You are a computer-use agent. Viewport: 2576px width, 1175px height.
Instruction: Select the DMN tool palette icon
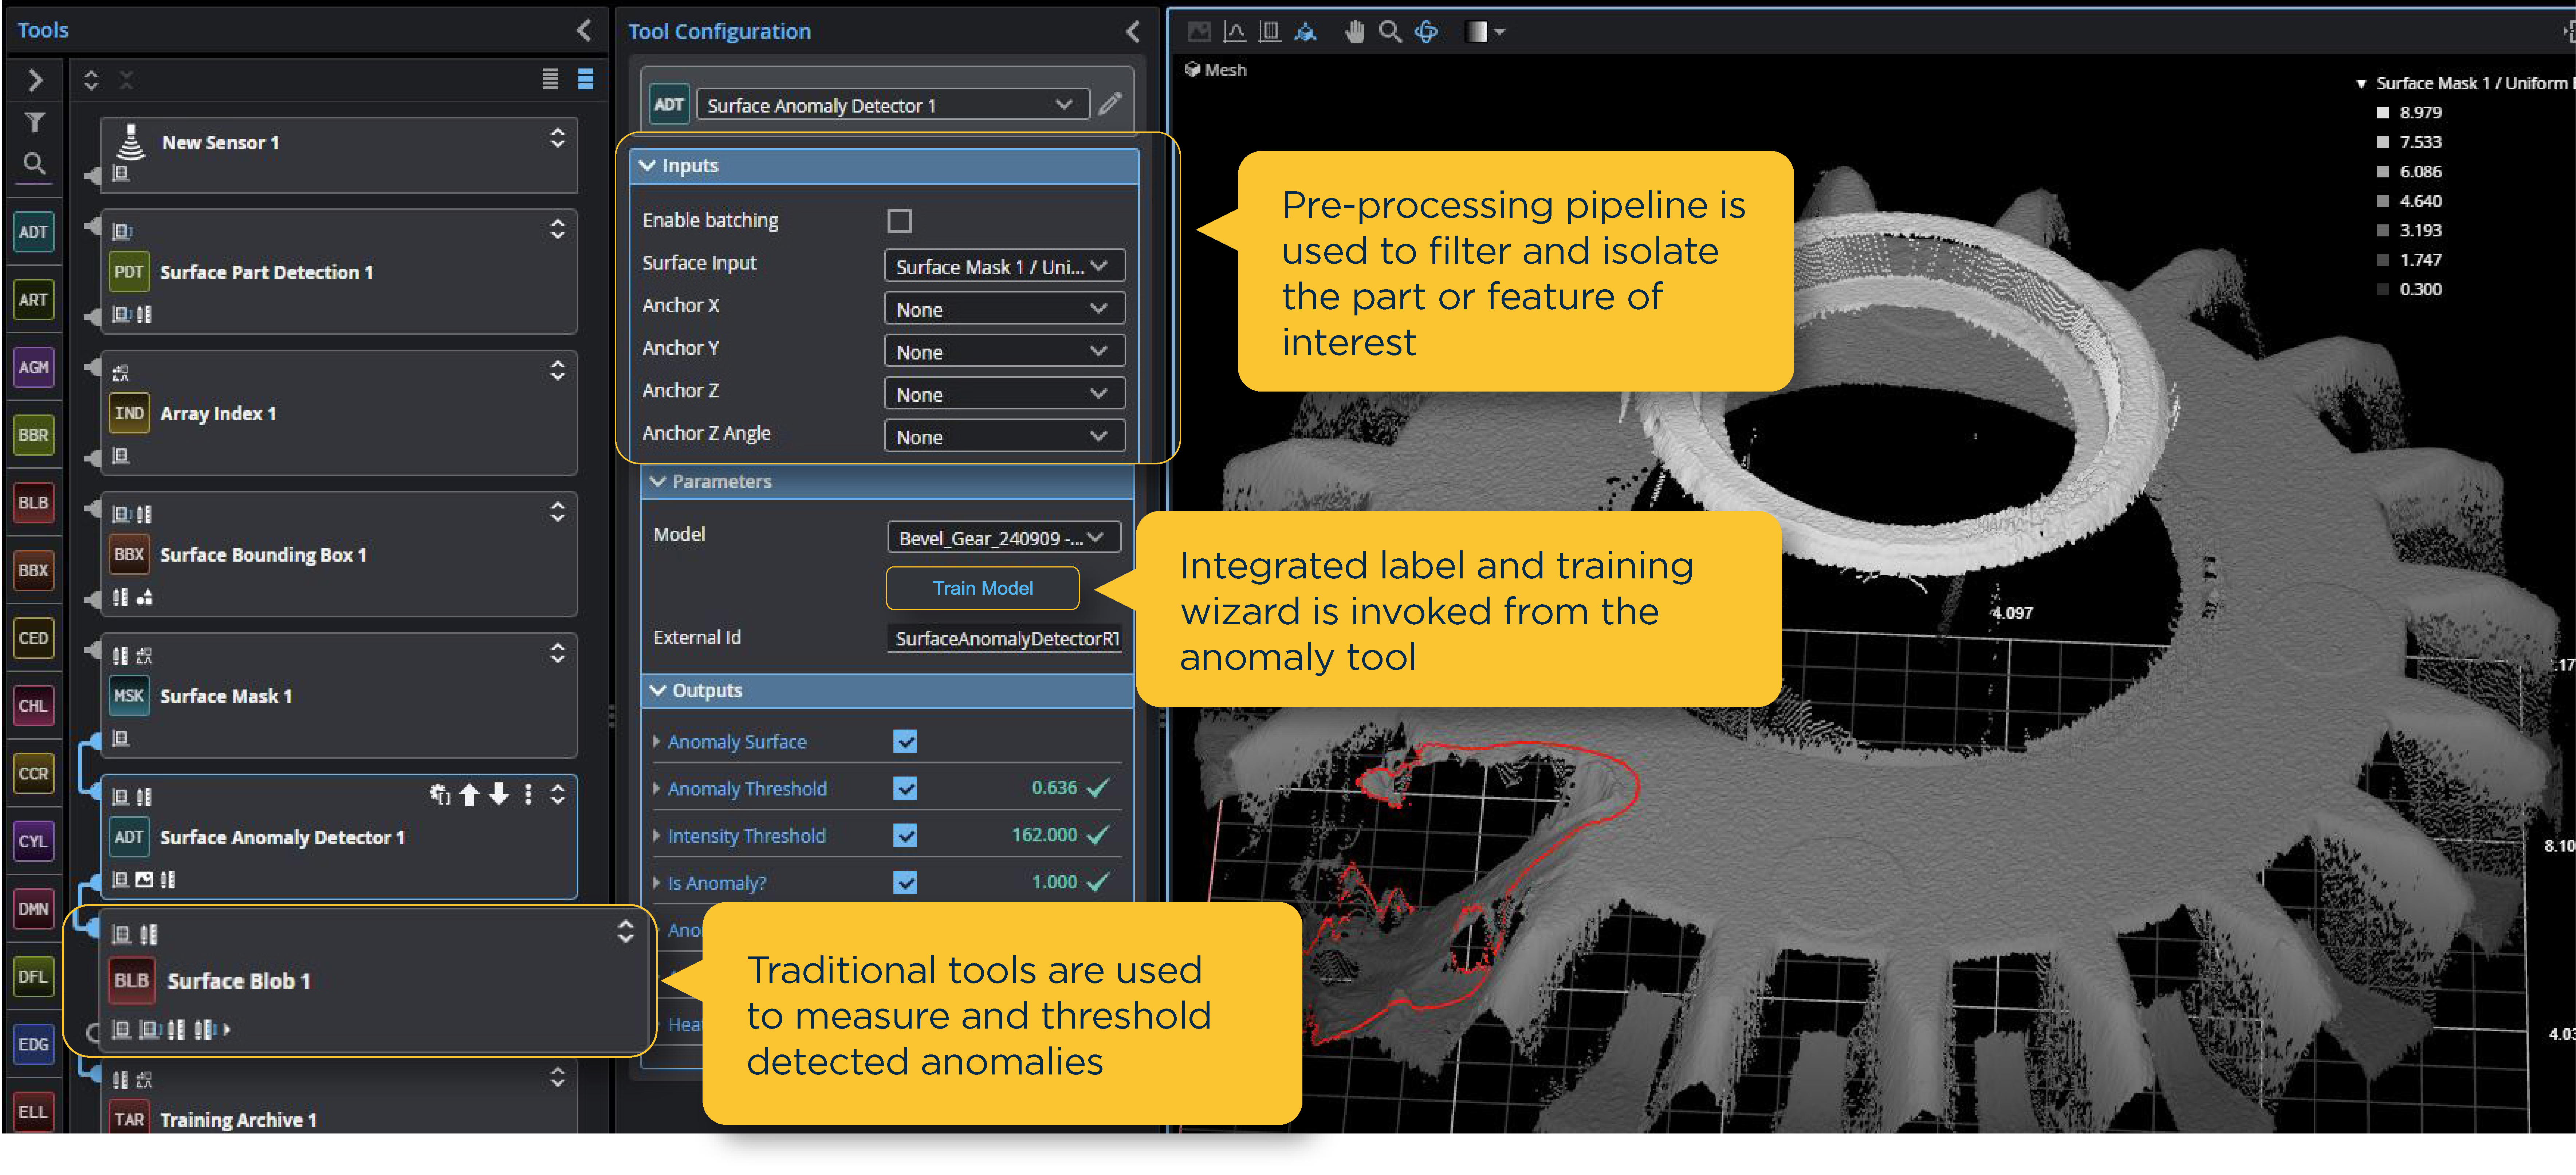click(33, 909)
